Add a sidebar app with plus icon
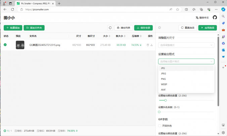This screenshot has height=136, width=227. pyautogui.click(x=223, y=67)
